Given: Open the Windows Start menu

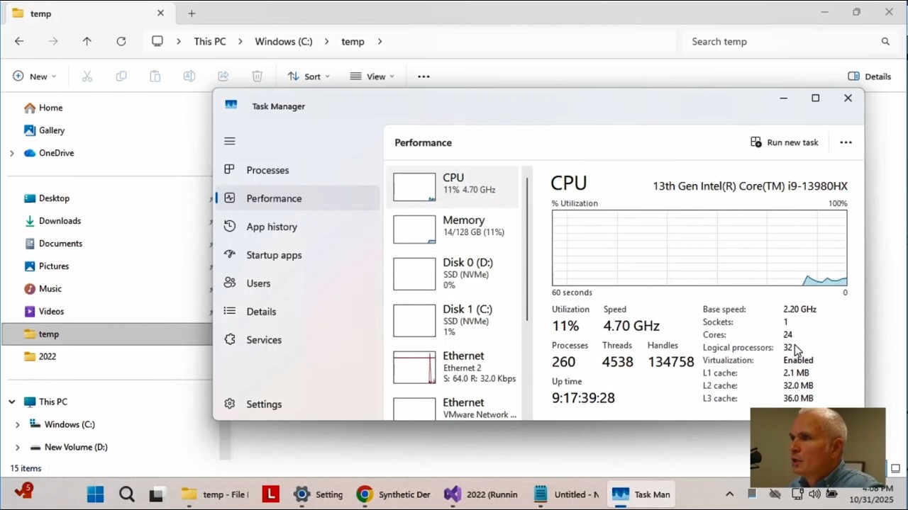Looking at the screenshot, I should tap(95, 494).
